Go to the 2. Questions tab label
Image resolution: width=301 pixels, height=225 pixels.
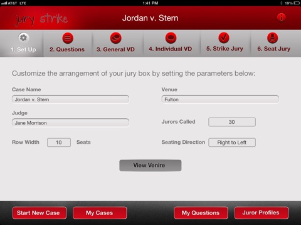pyautogui.click(x=67, y=49)
